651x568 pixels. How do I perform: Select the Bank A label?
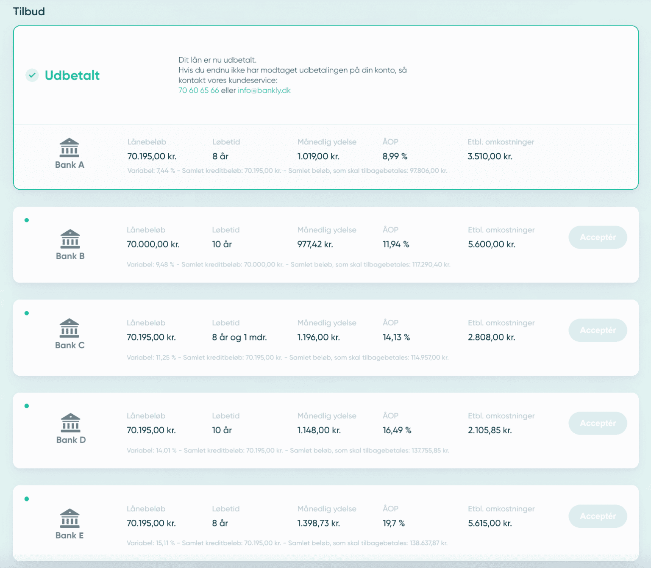tap(70, 165)
